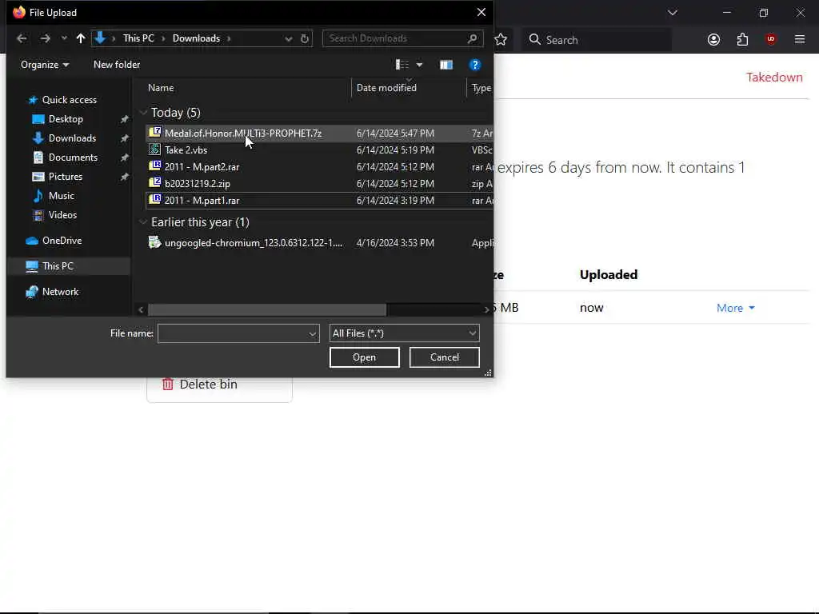Click the magnifier icon in Search Downloads

[x=472, y=38]
